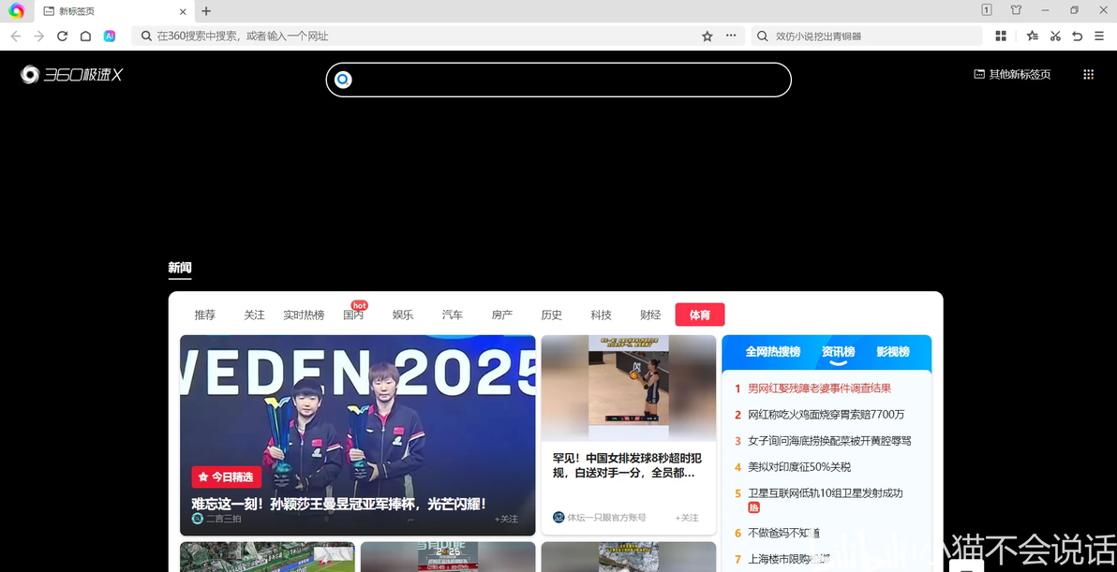Image resolution: width=1117 pixels, height=572 pixels.
Task: Open the favorites list icon
Action: 1033,37
